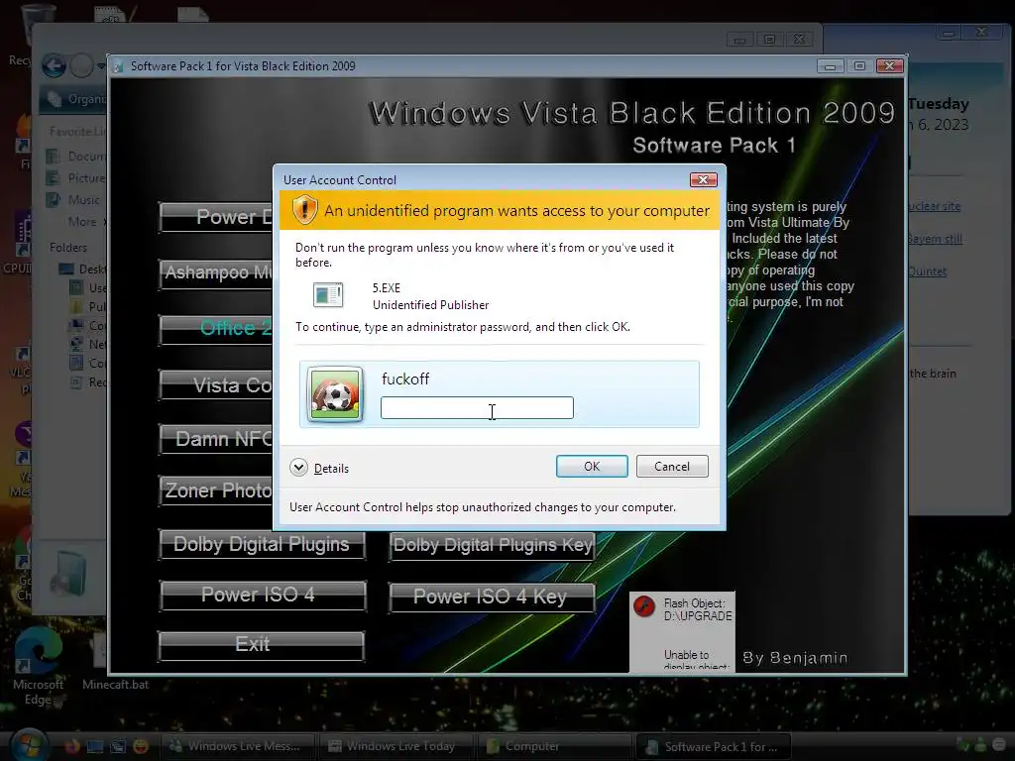Click the Back arrow in Computer window

[55, 65]
